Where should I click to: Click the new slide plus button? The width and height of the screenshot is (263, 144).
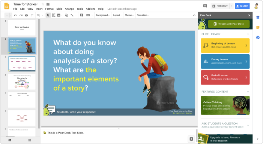[x=7, y=15]
